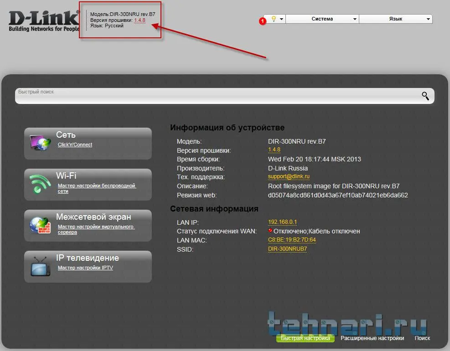This screenshot has height=351, width=450.
Task: Click firmware version 1.4.8 in header
Action: coord(140,20)
